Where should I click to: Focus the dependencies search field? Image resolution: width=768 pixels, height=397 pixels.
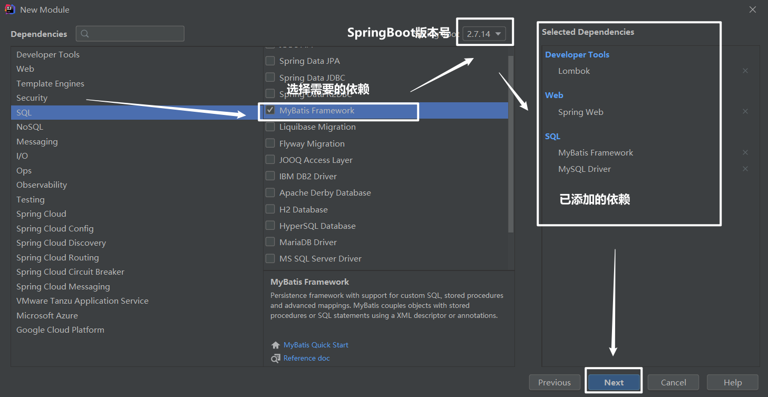pos(130,34)
